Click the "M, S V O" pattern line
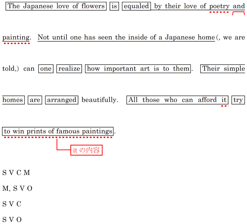 tap(17, 189)
